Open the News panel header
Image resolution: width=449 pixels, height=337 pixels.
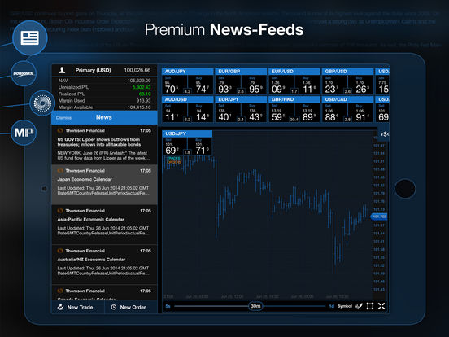point(104,117)
